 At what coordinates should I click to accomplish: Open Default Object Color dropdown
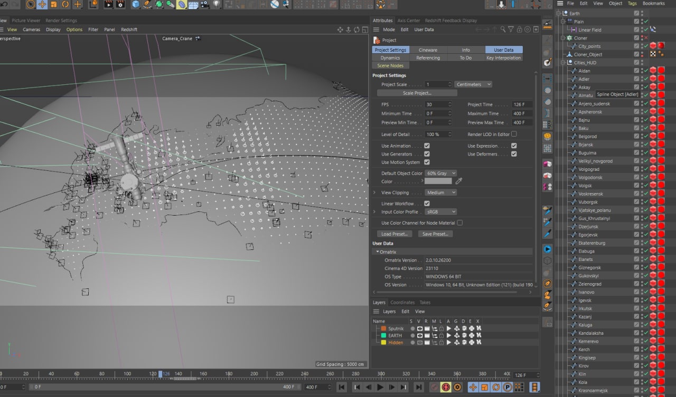click(441, 173)
